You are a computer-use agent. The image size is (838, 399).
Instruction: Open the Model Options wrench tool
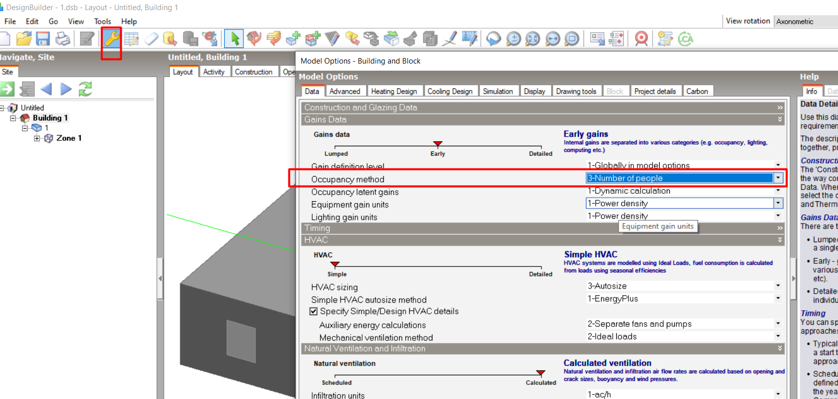[x=112, y=38]
